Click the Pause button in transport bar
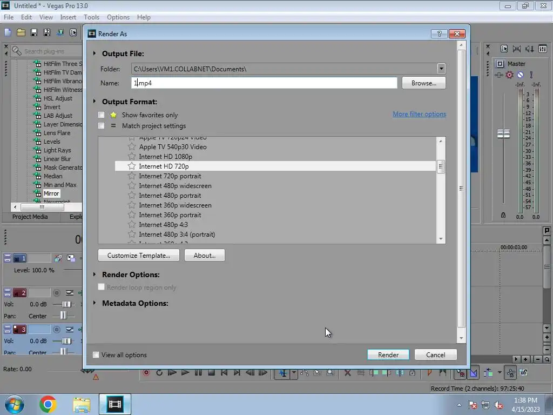Viewport: 553px width, 415px height. 198,372
